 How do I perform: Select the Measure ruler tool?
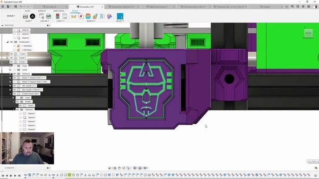coord(74,16)
